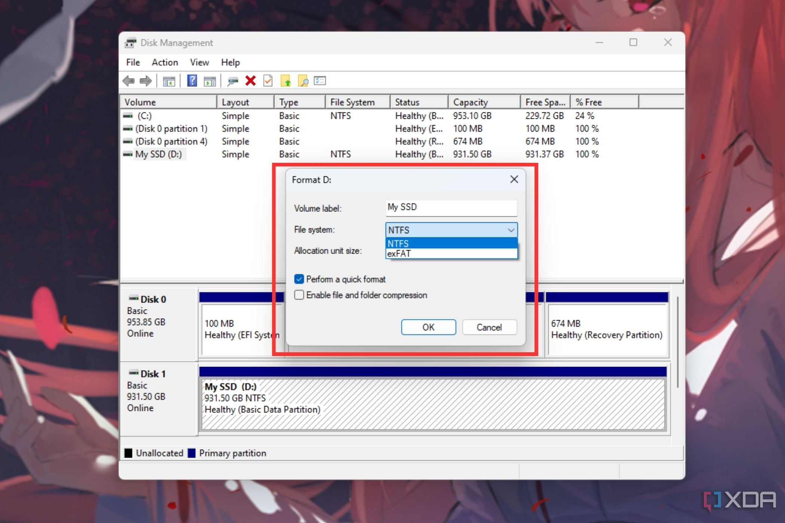Viewport: 785px width, 523px height.
Task: Open the File menu
Action: click(x=133, y=62)
